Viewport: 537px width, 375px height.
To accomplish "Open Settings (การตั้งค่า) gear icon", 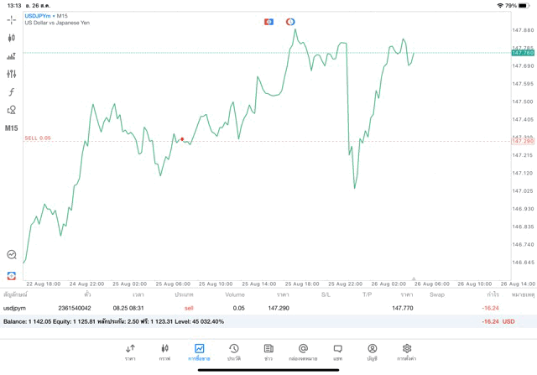I will (x=407, y=351).
